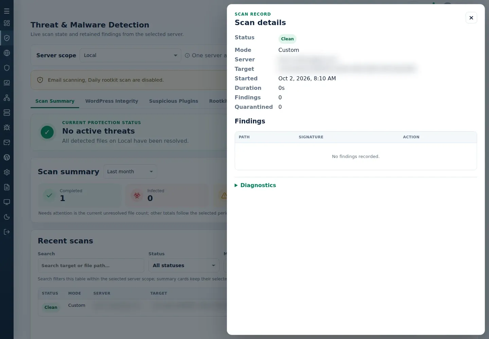Viewport: 489px width, 339px height.
Task: Click the Started date Oct 2, 2026 value
Action: [x=307, y=78]
